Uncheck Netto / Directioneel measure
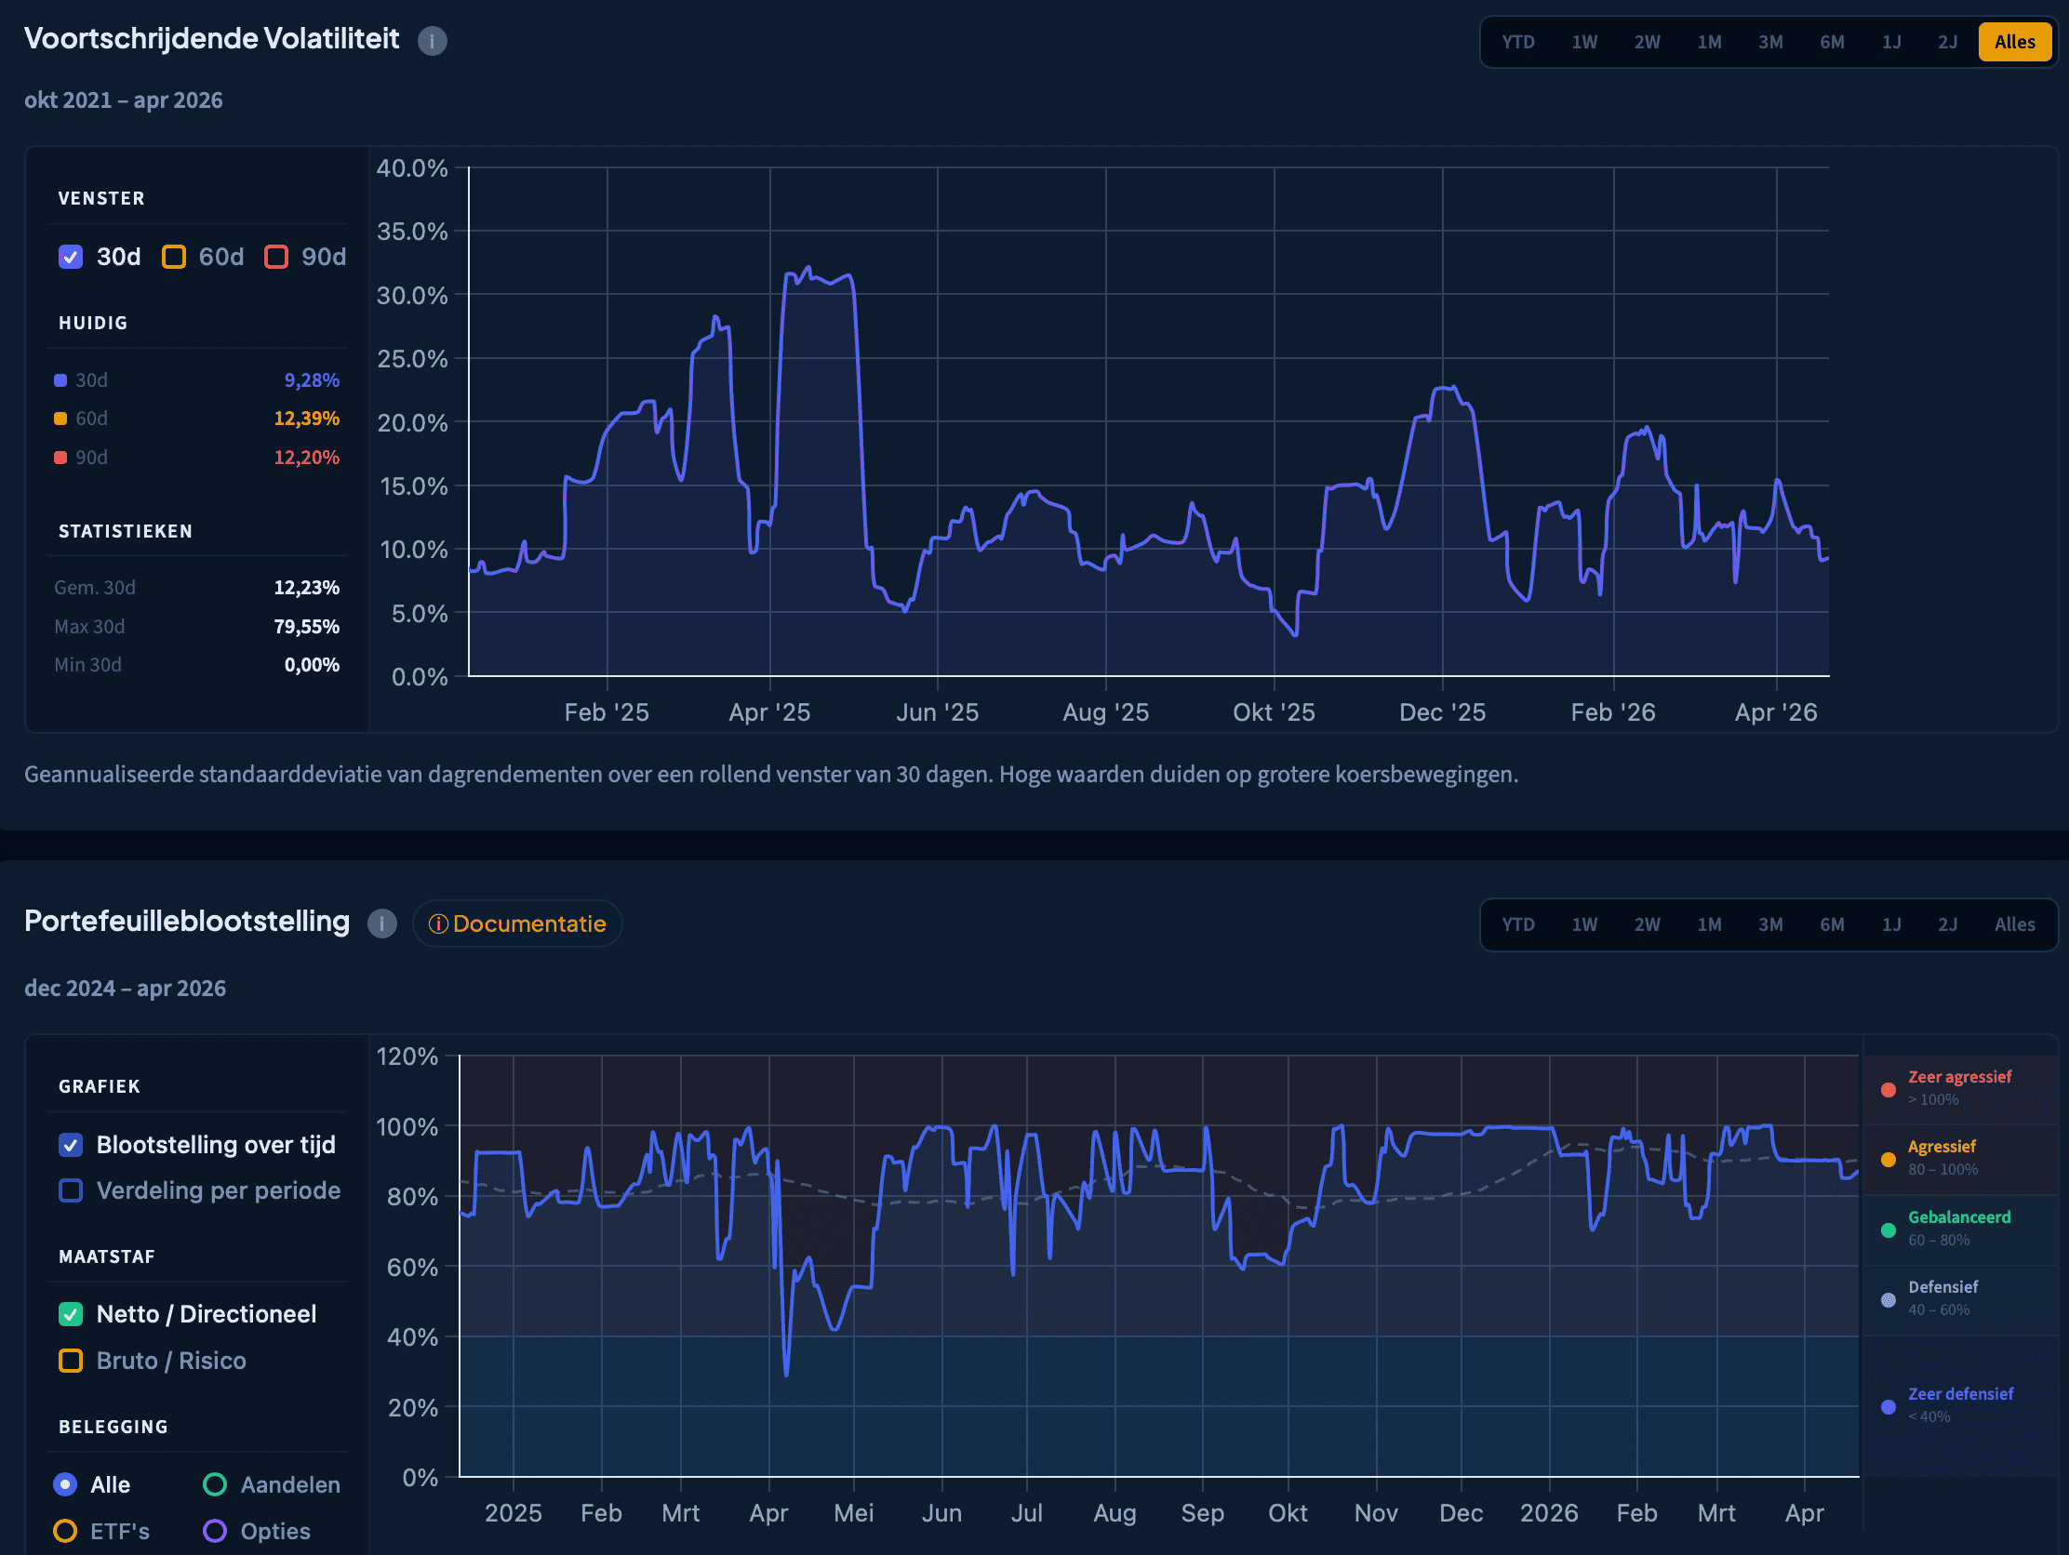This screenshot has height=1555, width=2069. (71, 1314)
